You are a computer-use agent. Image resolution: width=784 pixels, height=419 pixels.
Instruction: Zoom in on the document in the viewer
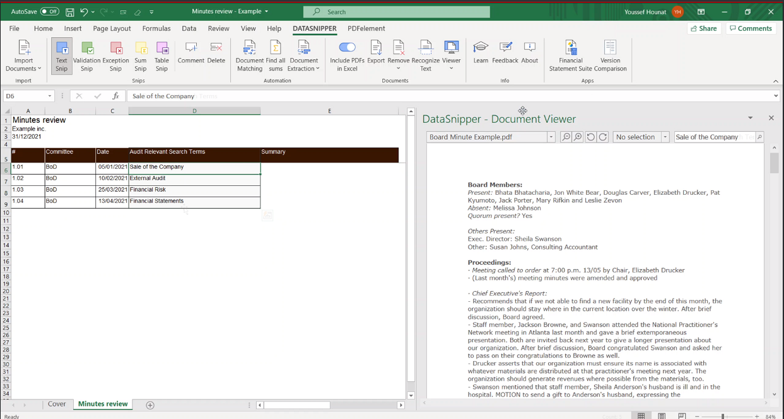pyautogui.click(x=578, y=137)
